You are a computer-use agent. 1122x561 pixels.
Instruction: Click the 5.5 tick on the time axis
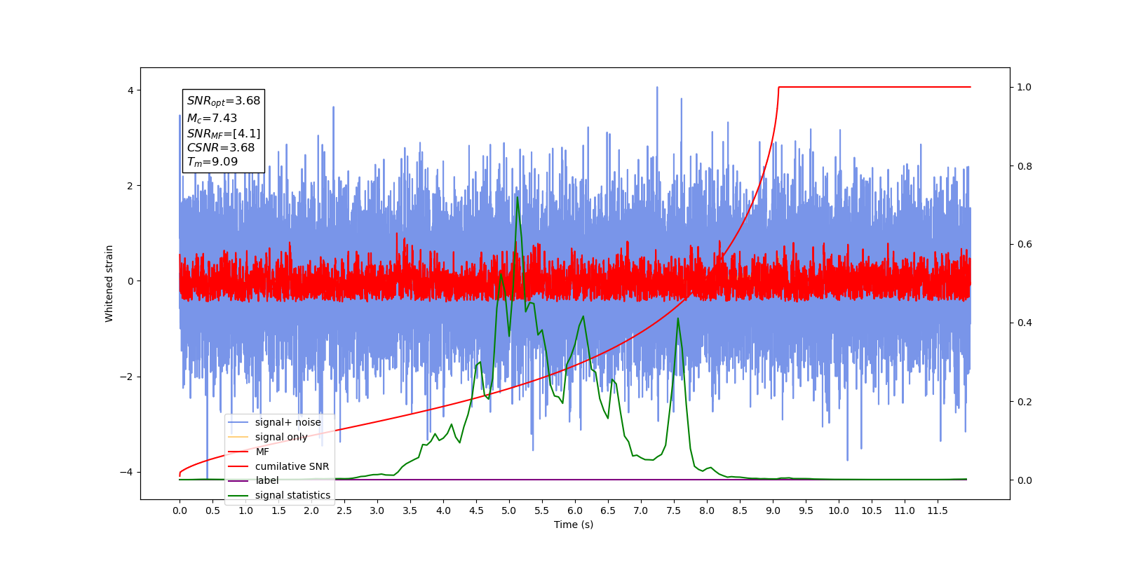pyautogui.click(x=542, y=511)
